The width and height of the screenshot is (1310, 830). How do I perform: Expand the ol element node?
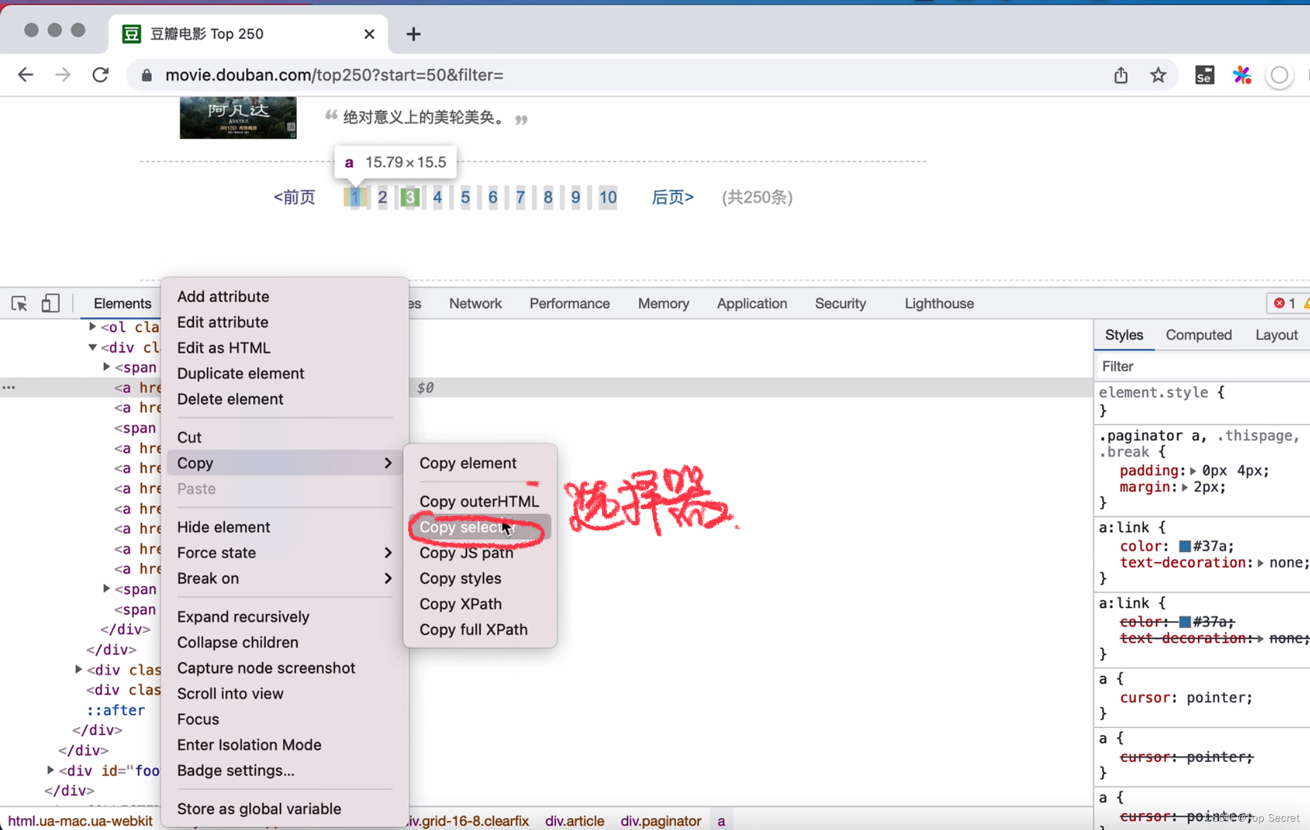(x=93, y=326)
